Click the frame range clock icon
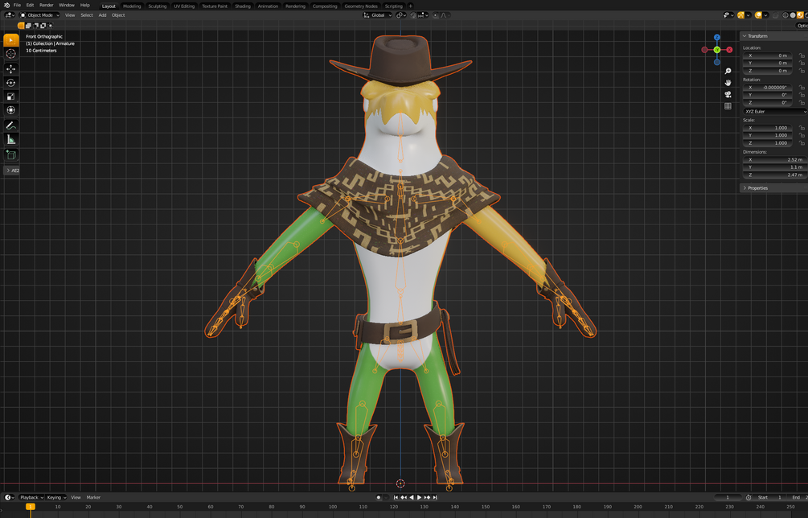This screenshot has width=808, height=518. click(x=749, y=497)
